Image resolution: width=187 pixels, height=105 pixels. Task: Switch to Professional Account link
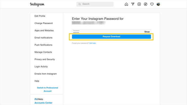point(48,89)
